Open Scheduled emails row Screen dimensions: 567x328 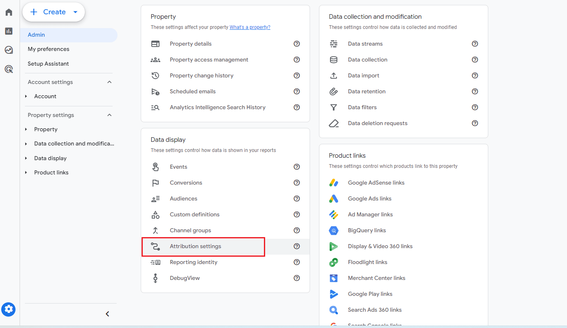point(225,91)
